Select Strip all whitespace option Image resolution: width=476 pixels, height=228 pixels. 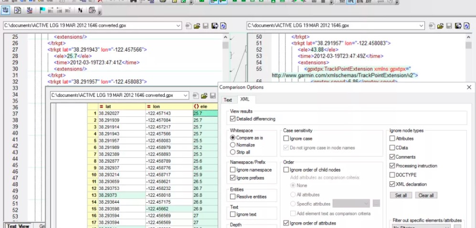click(x=233, y=152)
